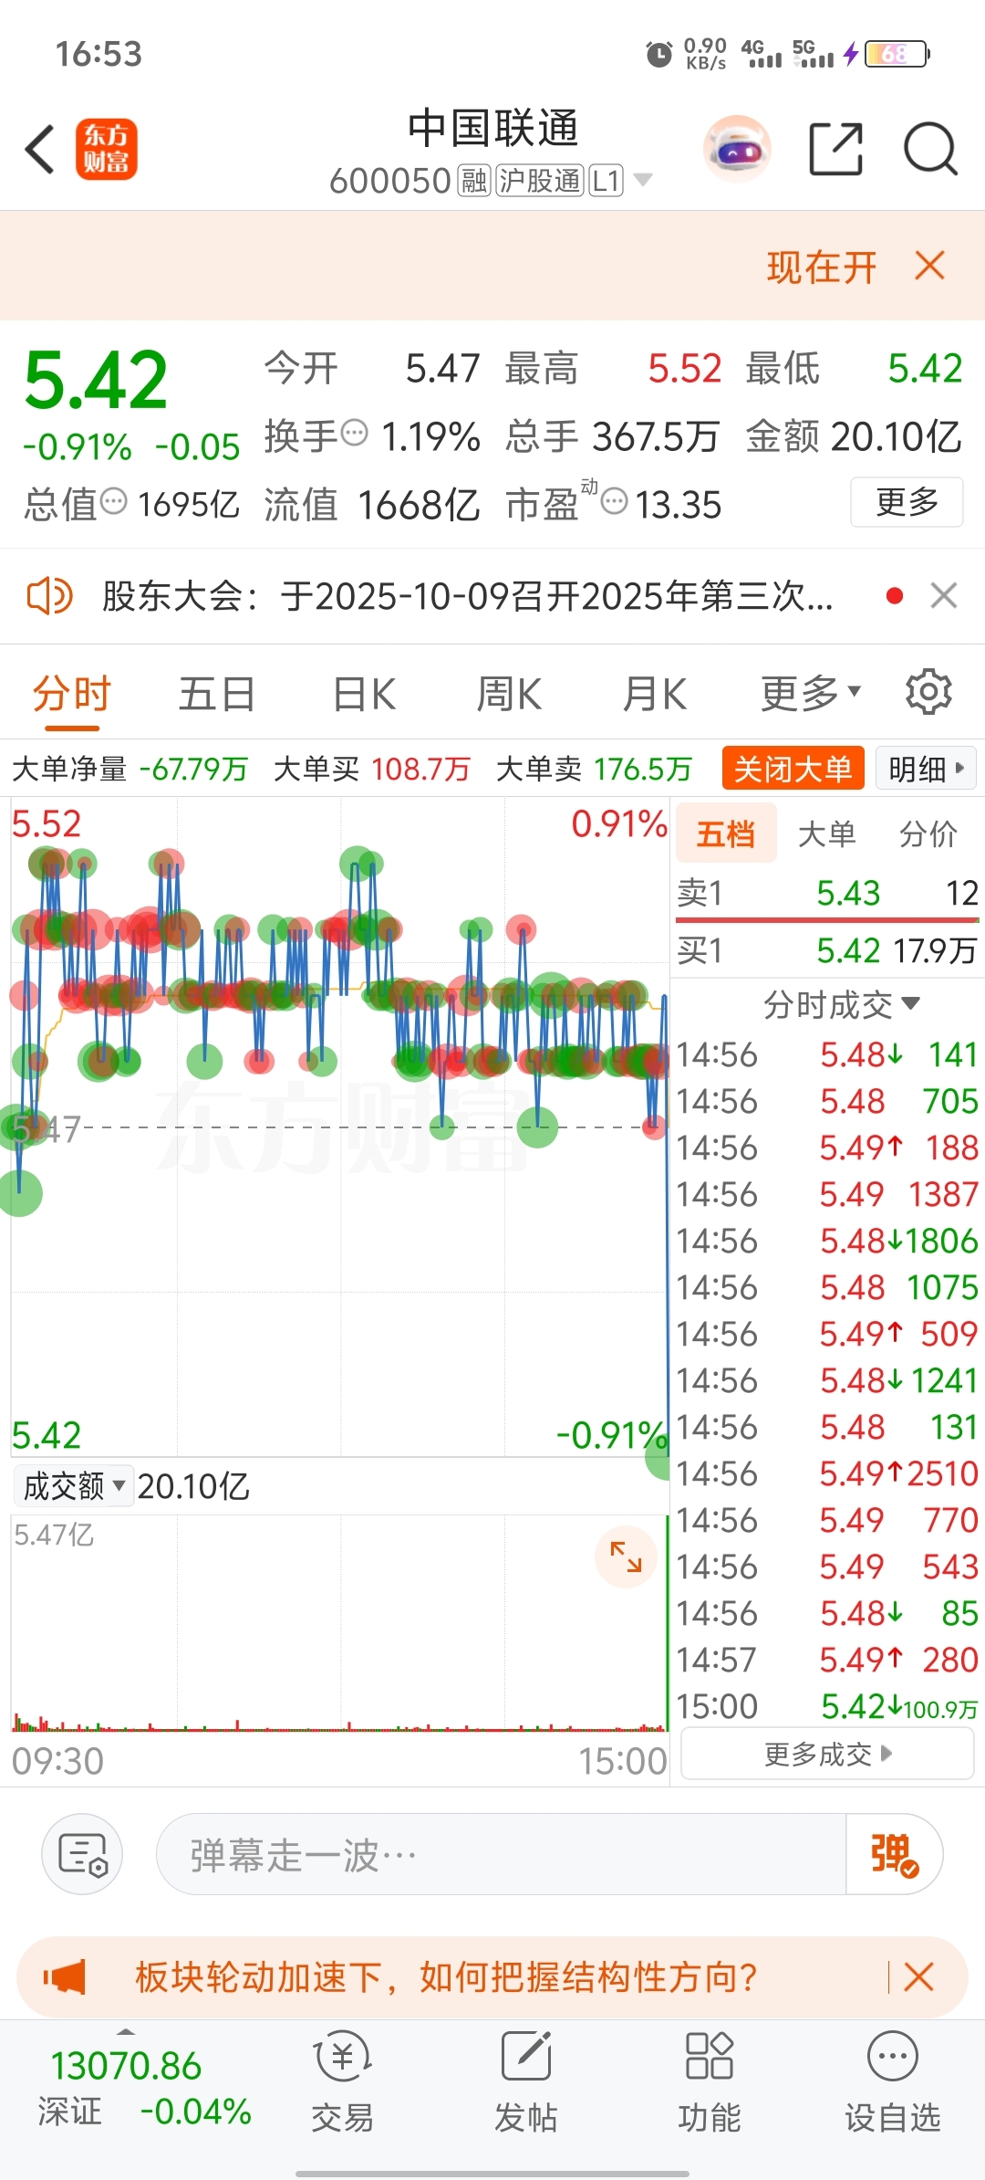Expand the 成交额 indicator dropdown
985x2180 pixels.
click(74, 1486)
